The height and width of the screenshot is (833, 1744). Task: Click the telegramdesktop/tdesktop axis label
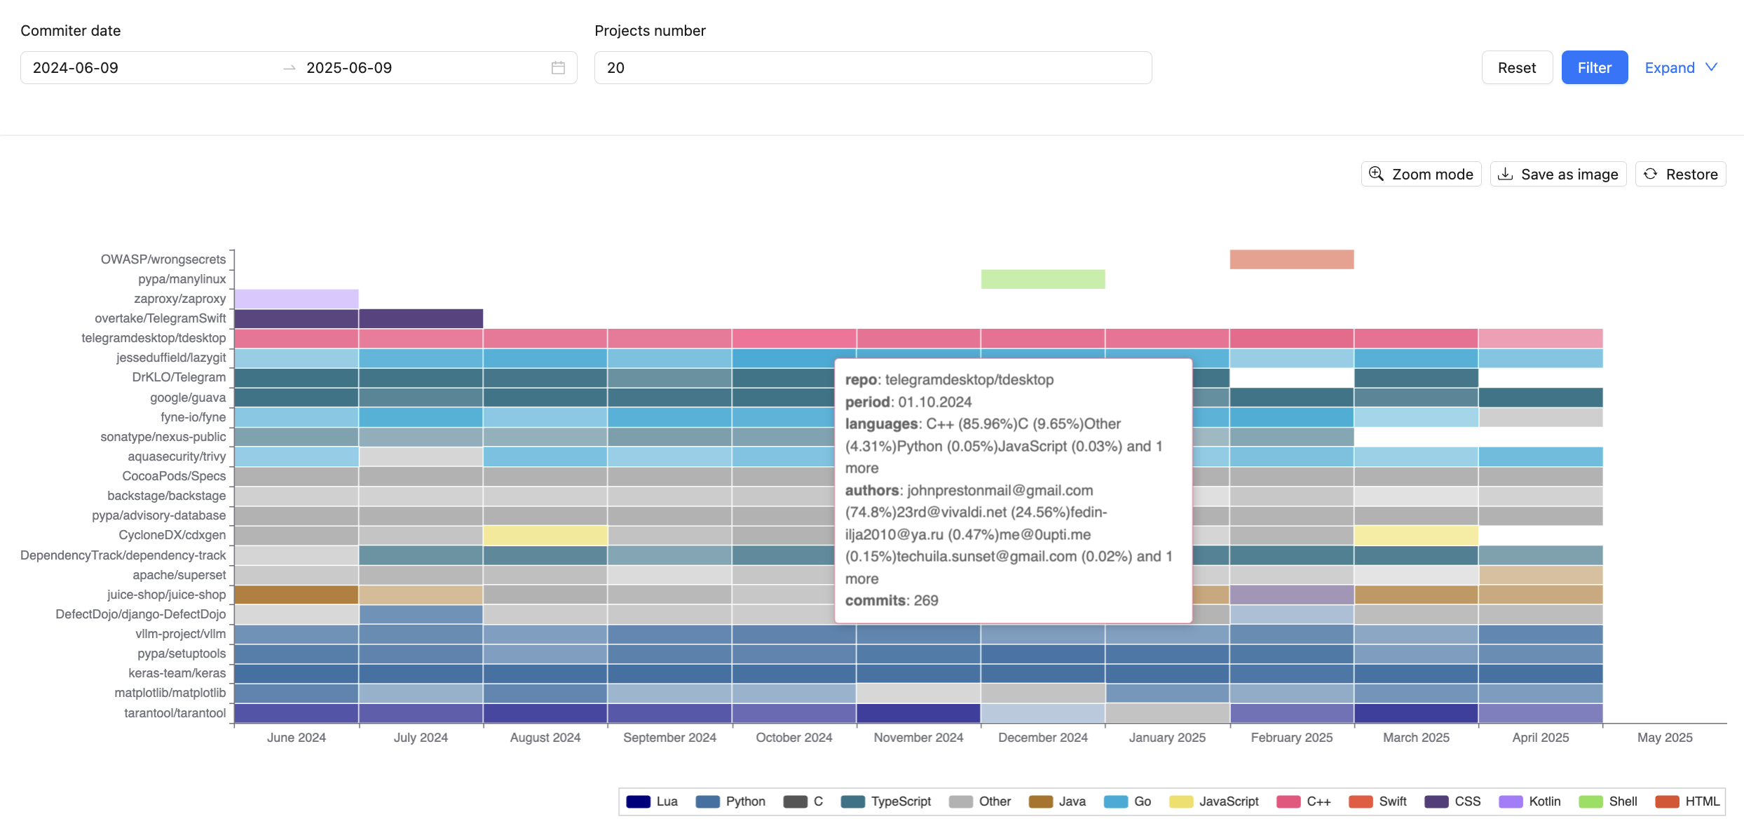click(x=154, y=338)
